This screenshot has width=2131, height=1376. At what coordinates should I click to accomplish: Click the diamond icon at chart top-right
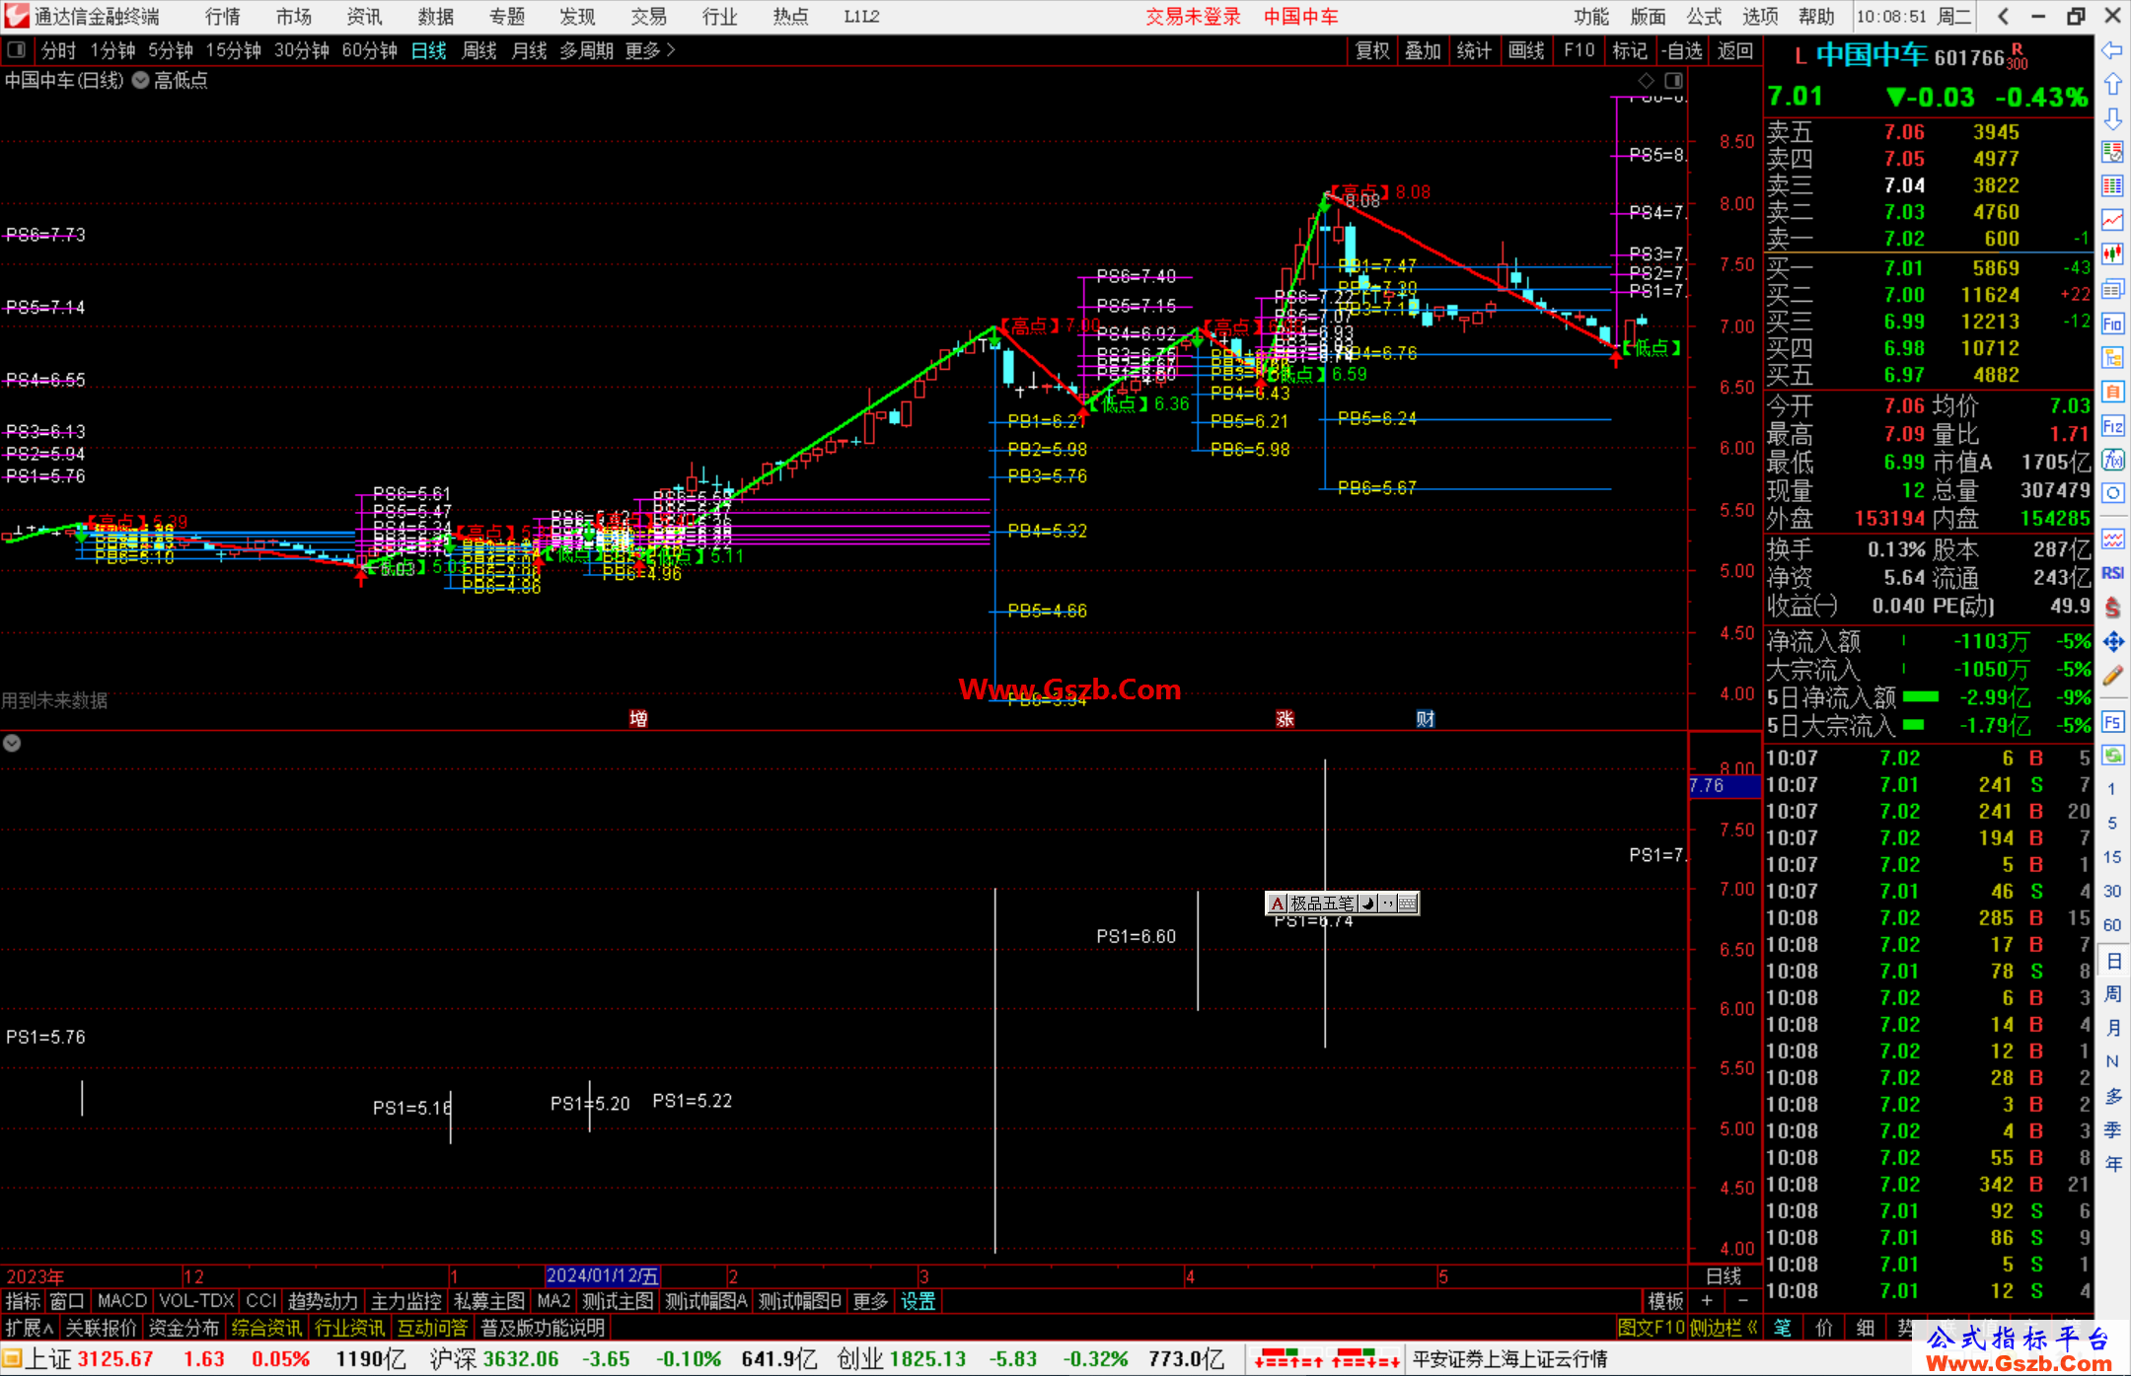[1646, 80]
